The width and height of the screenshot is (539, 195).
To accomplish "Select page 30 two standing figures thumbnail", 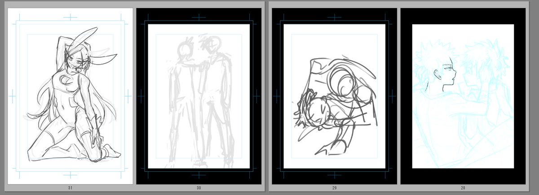I will pos(199,96).
